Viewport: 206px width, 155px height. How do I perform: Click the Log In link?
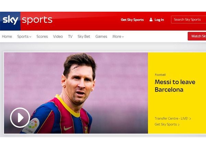[159, 20]
